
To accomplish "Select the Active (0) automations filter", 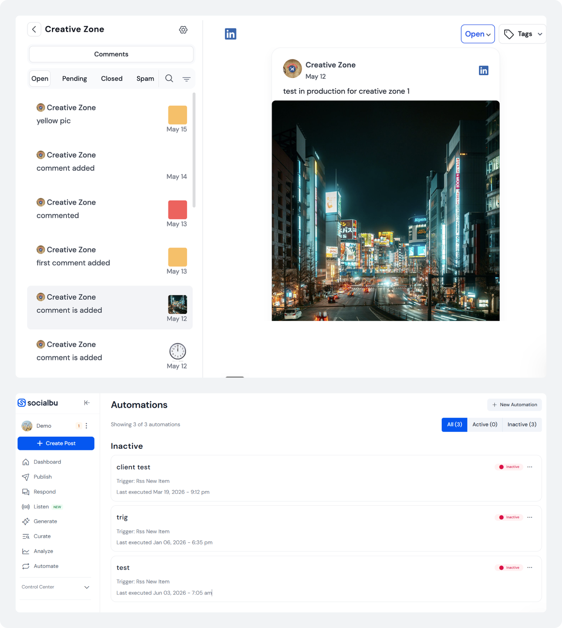I will tap(485, 425).
